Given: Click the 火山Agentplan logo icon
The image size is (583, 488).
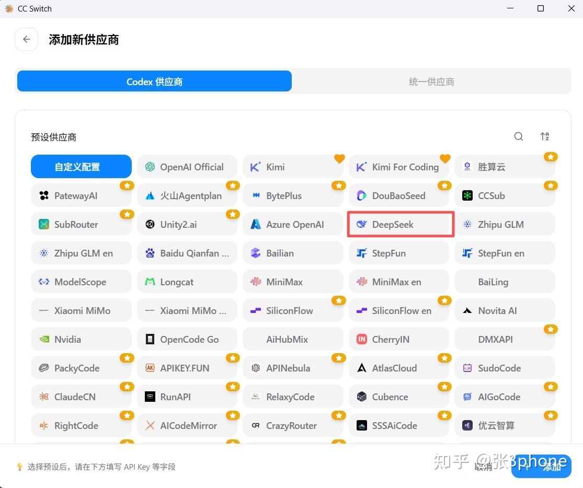Looking at the screenshot, I should click(150, 195).
